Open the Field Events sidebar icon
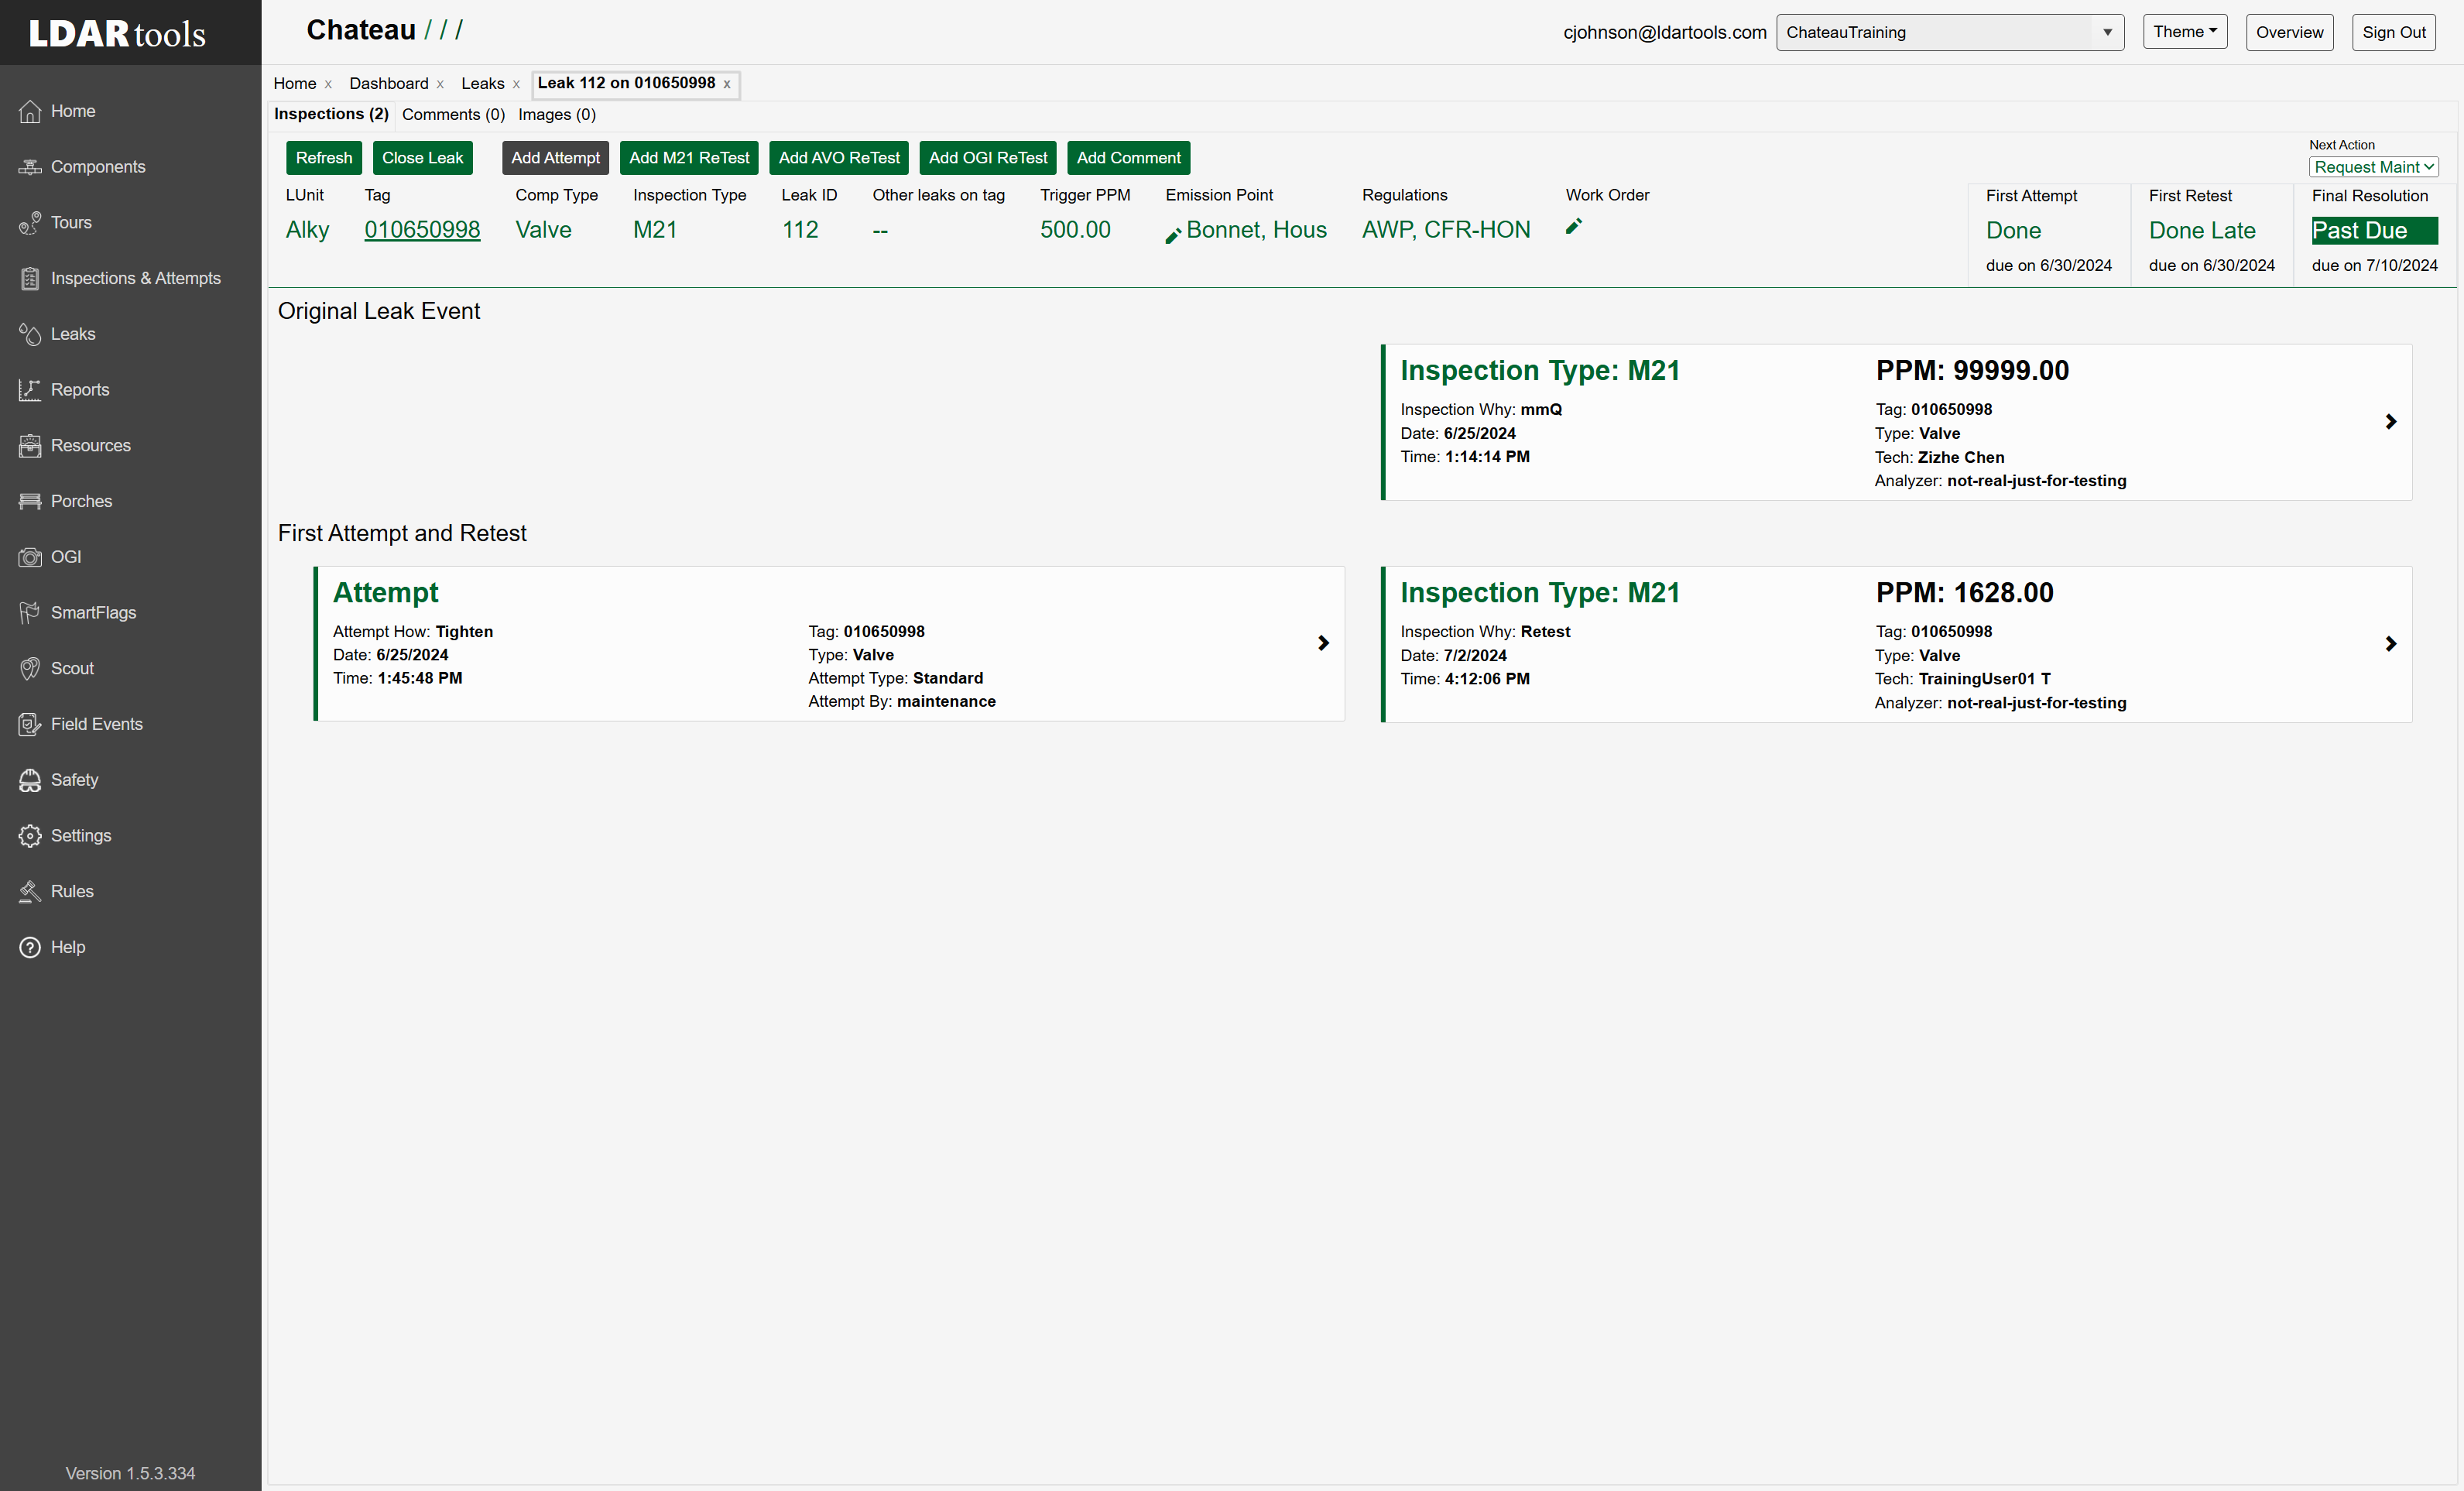The image size is (2464, 1491). [30, 725]
